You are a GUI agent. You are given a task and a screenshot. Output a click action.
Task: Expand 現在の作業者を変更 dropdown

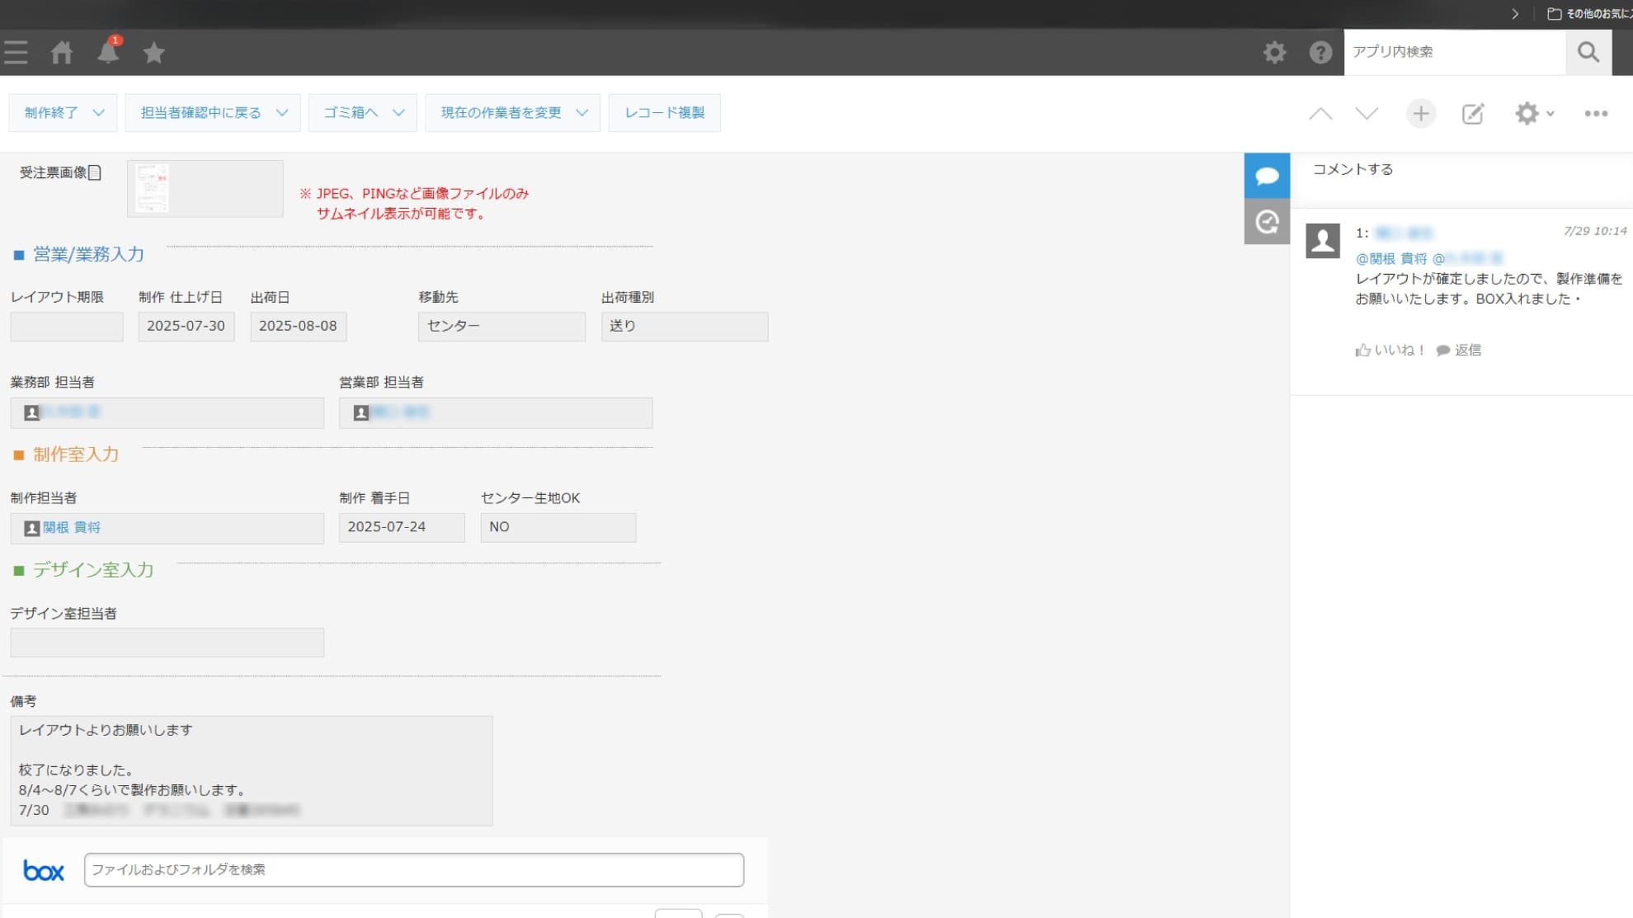pos(513,113)
